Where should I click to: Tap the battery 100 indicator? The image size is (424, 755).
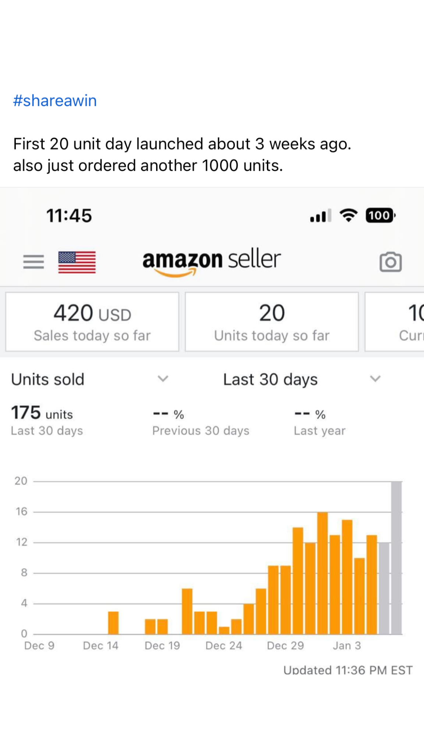click(380, 215)
